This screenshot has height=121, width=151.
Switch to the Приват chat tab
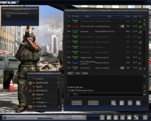(x=85, y=73)
